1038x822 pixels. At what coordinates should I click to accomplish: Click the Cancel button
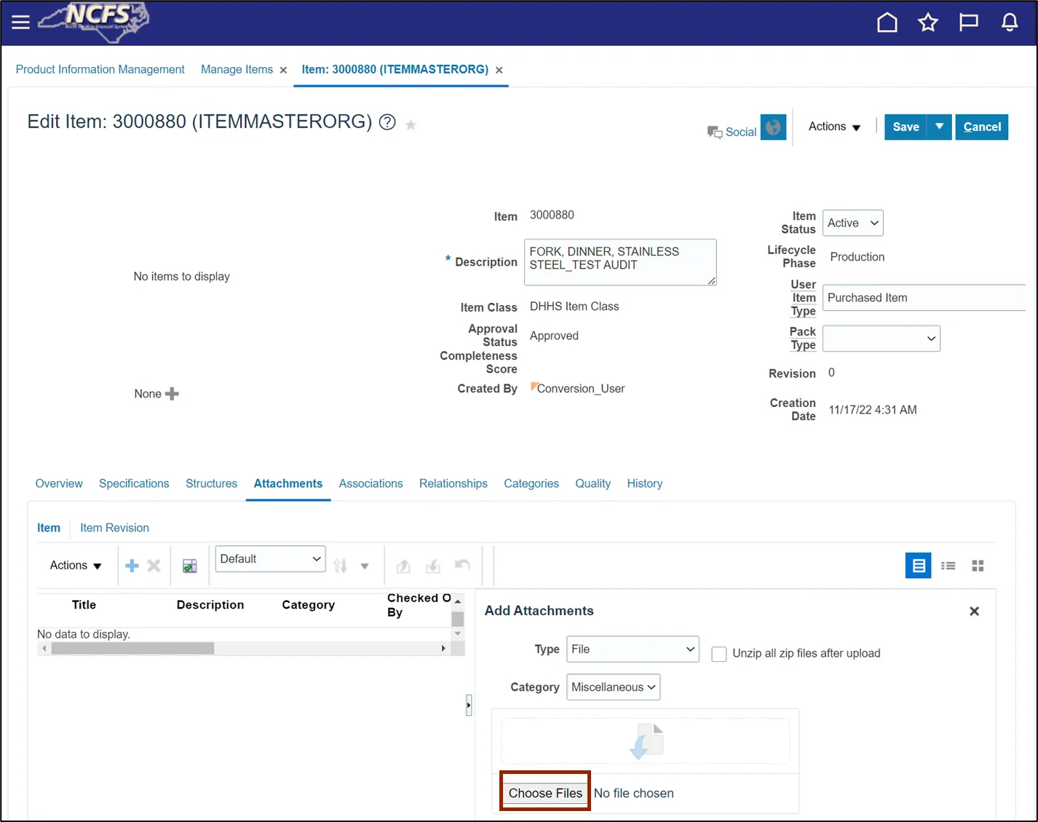click(981, 127)
